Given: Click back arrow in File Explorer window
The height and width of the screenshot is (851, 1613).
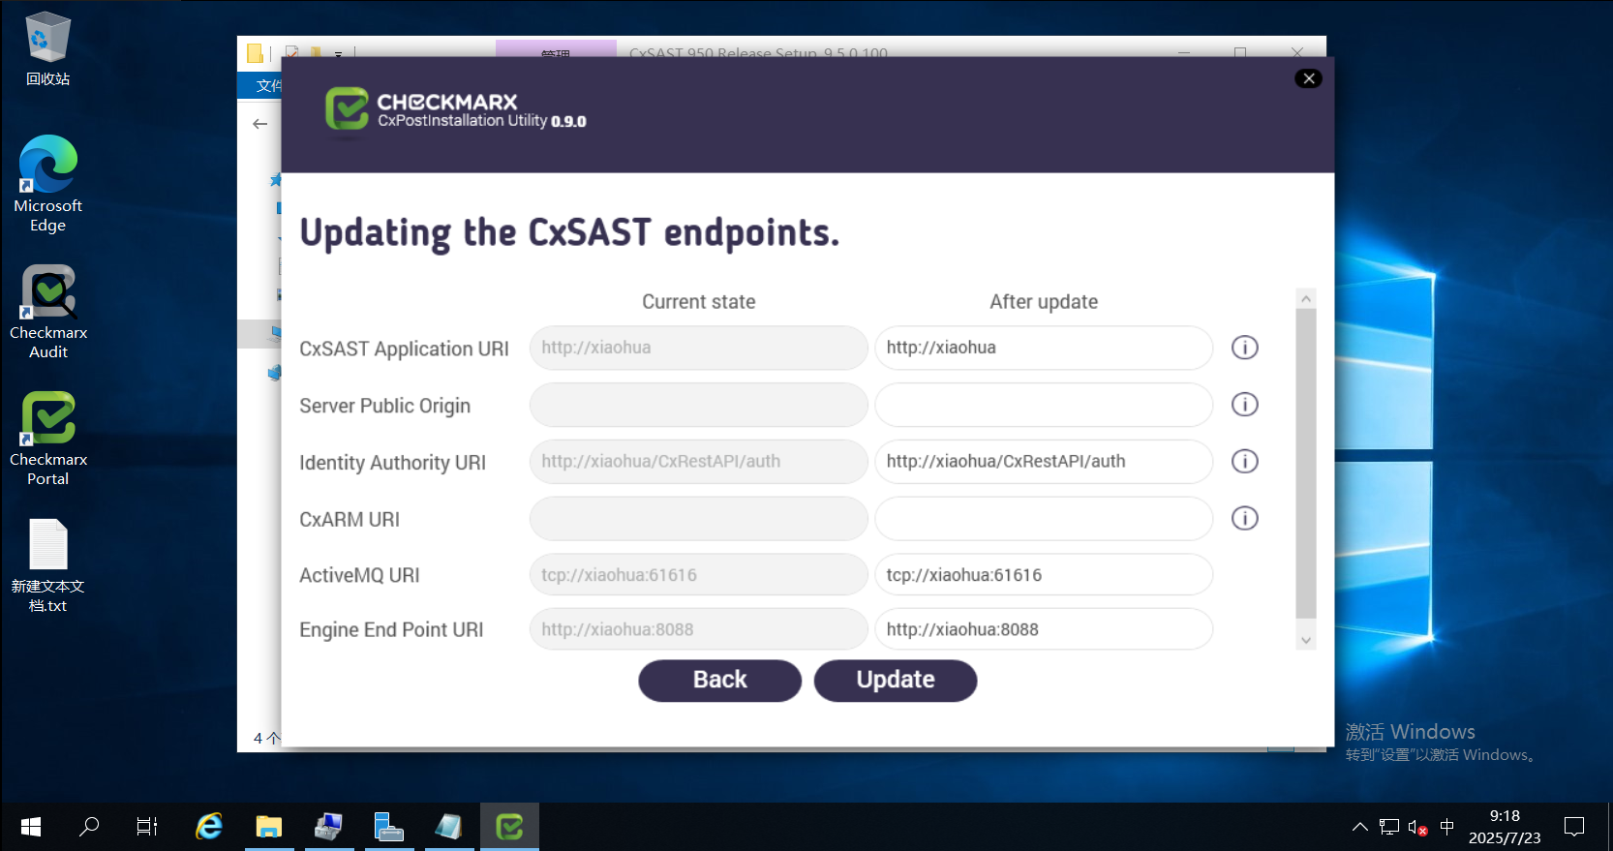Looking at the screenshot, I should pyautogui.click(x=259, y=124).
